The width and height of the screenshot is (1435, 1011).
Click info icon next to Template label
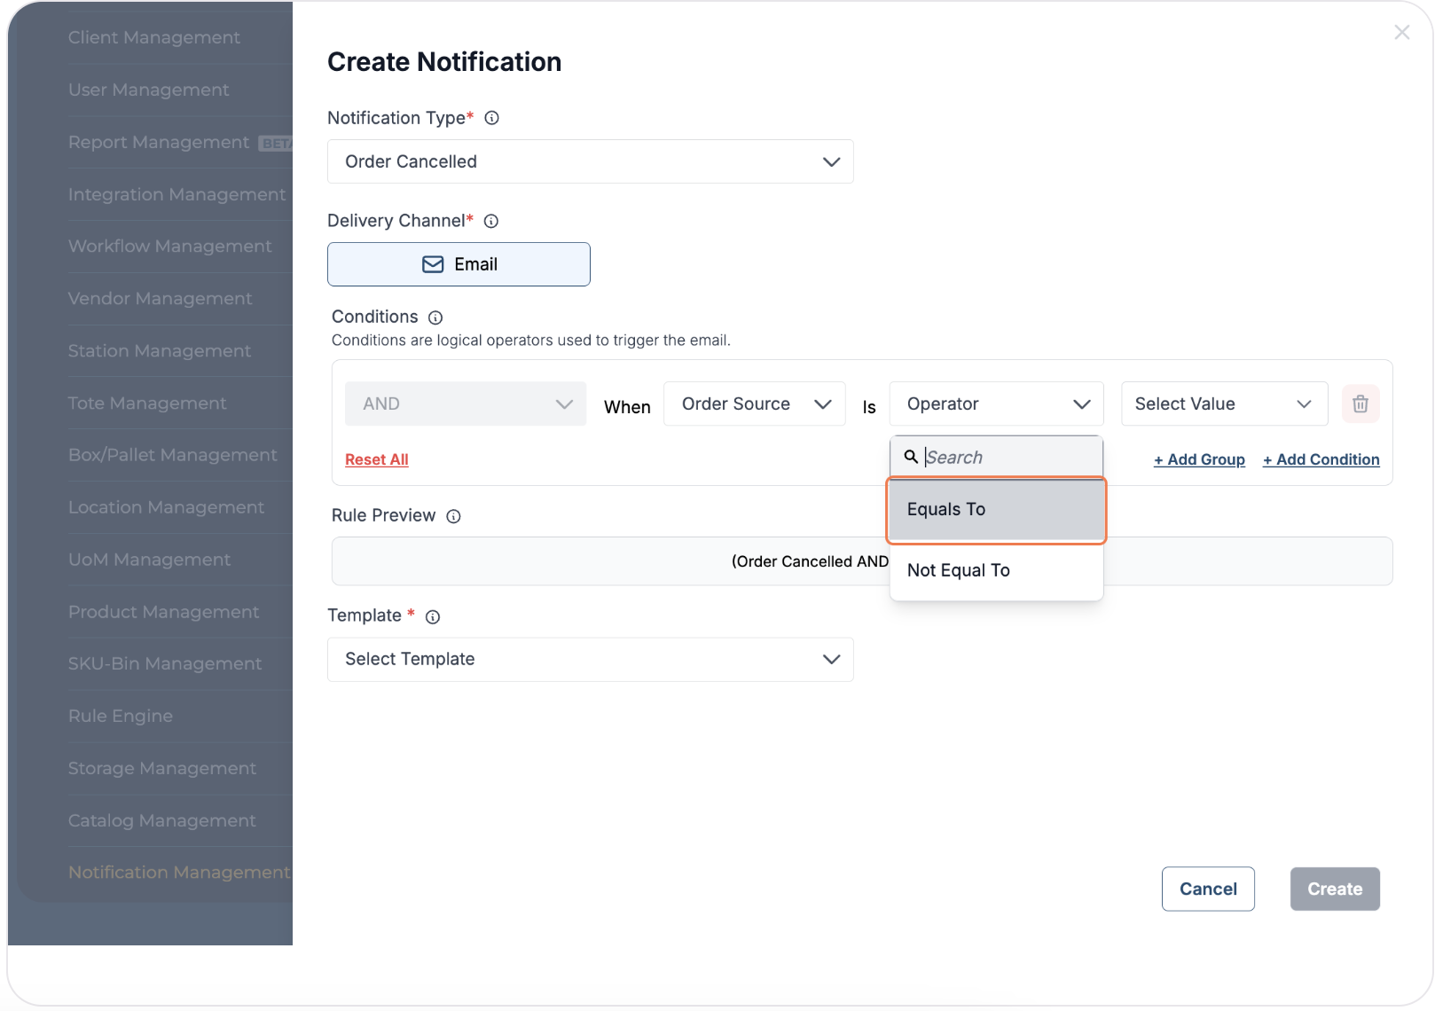[x=433, y=617]
